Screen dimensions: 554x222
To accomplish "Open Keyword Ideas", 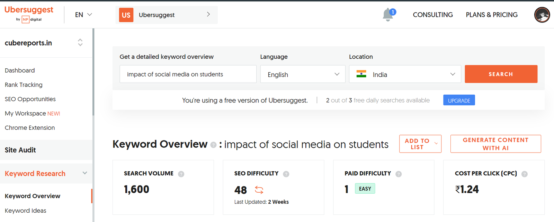I will click(x=26, y=211).
